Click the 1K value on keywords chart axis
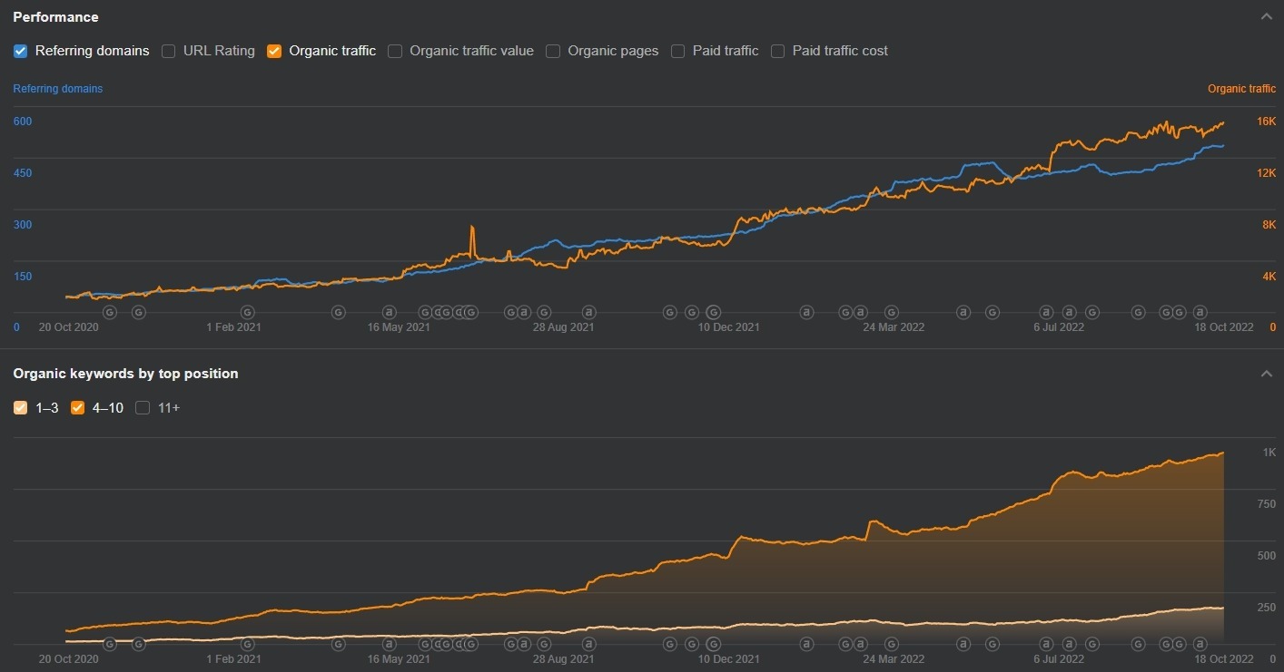The image size is (1284, 672). click(x=1269, y=453)
